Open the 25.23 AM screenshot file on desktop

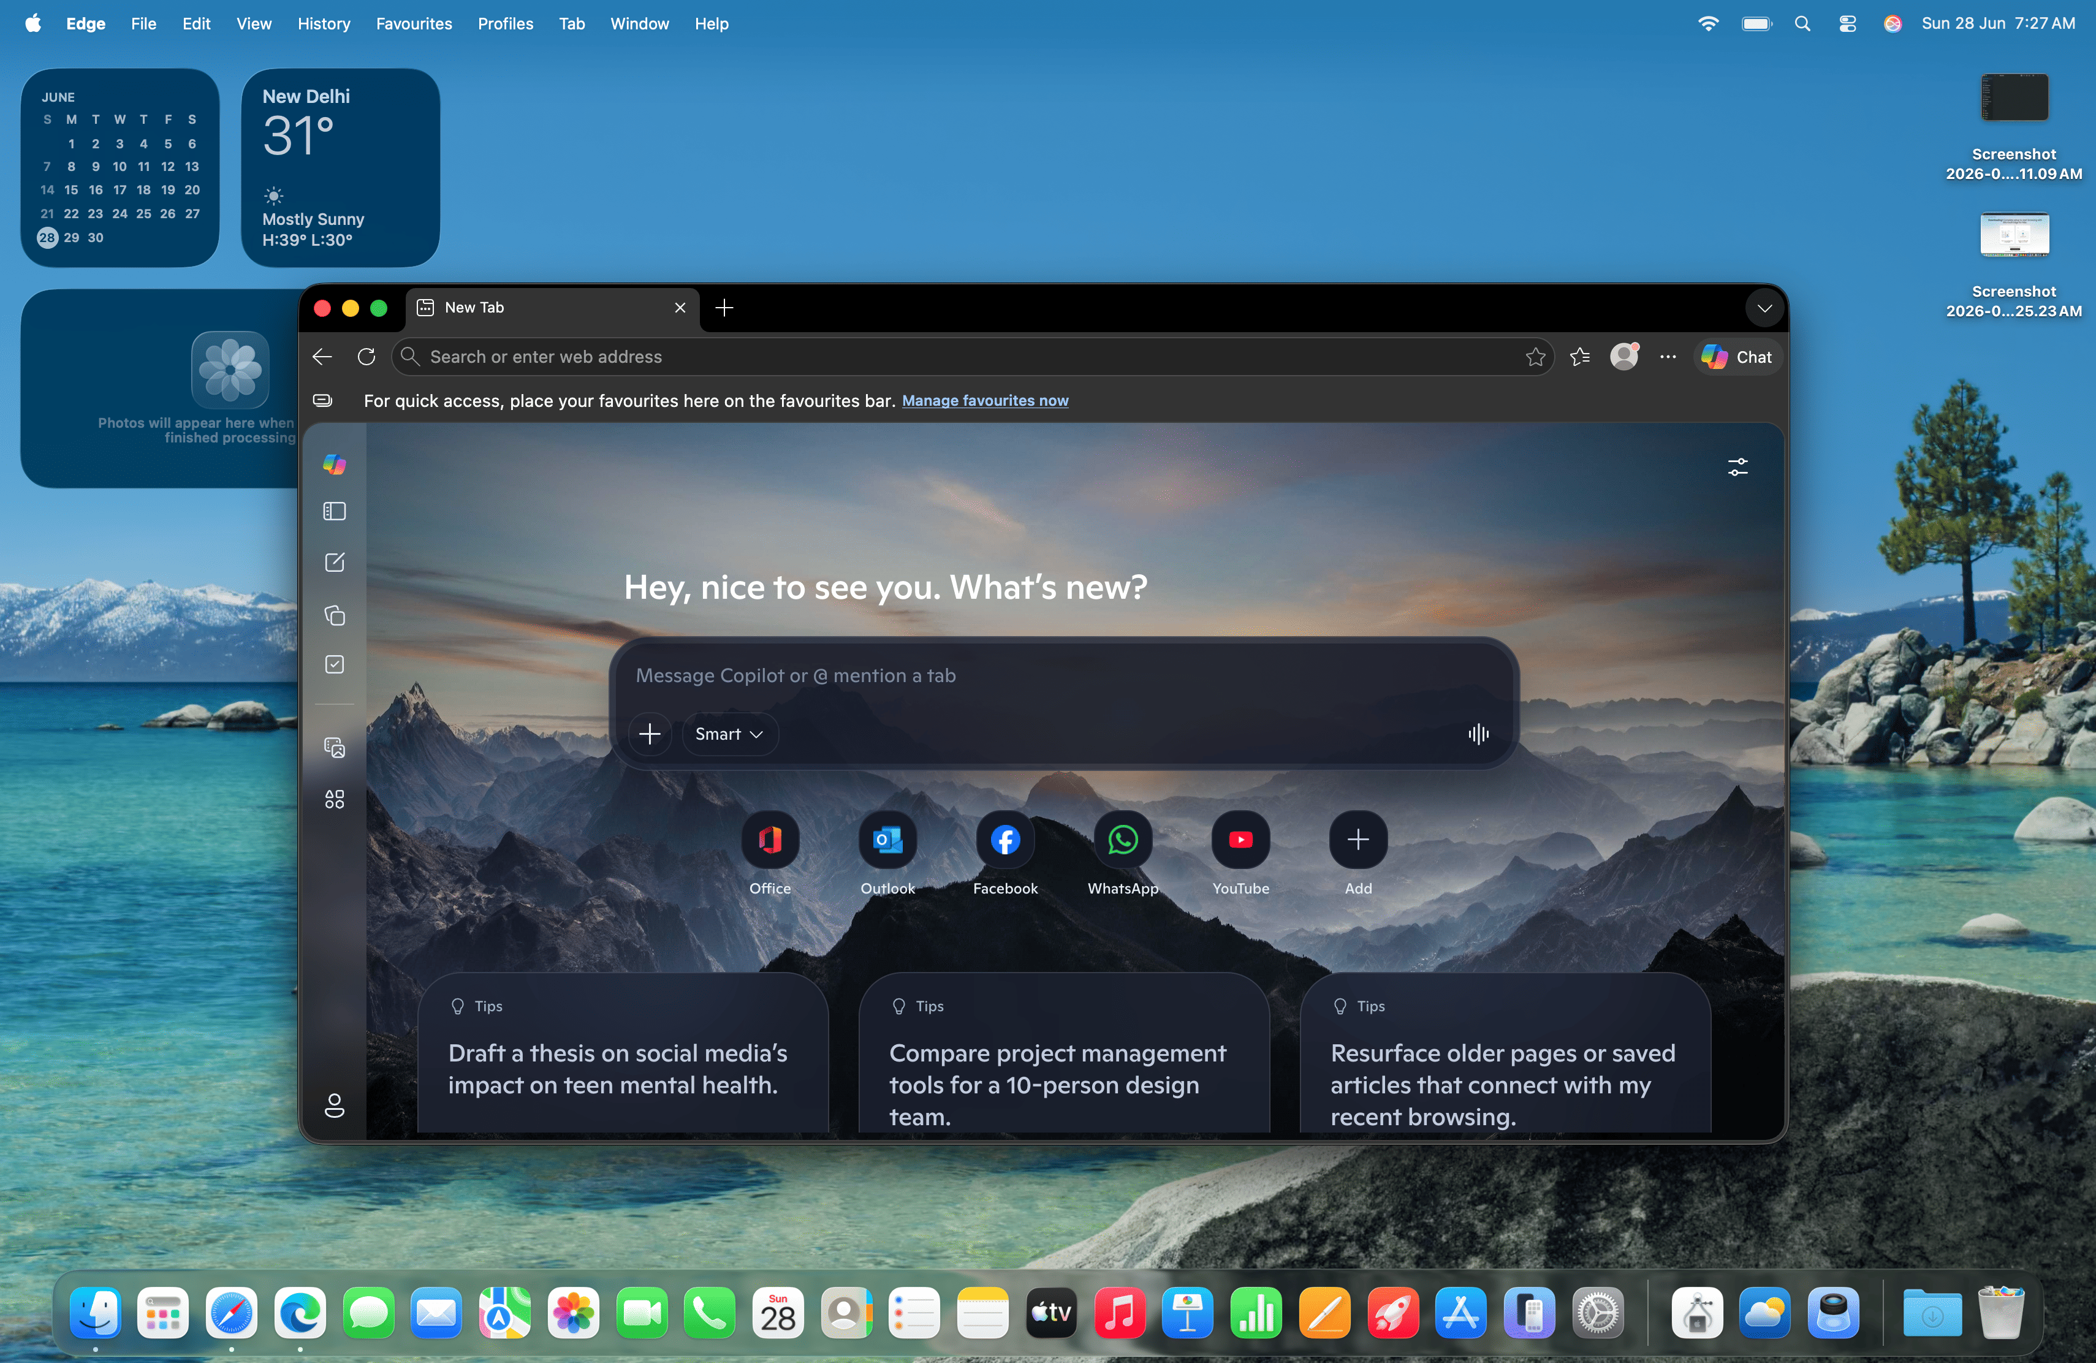2014,265
